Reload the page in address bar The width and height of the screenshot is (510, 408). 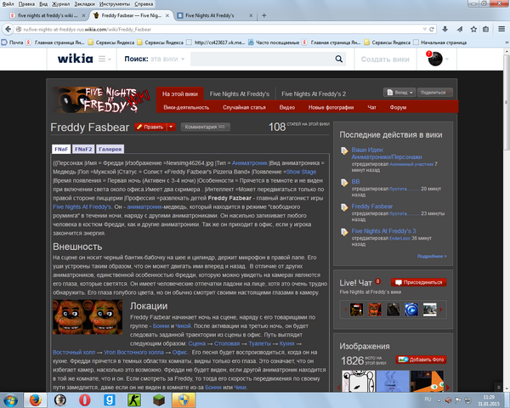(x=432, y=29)
